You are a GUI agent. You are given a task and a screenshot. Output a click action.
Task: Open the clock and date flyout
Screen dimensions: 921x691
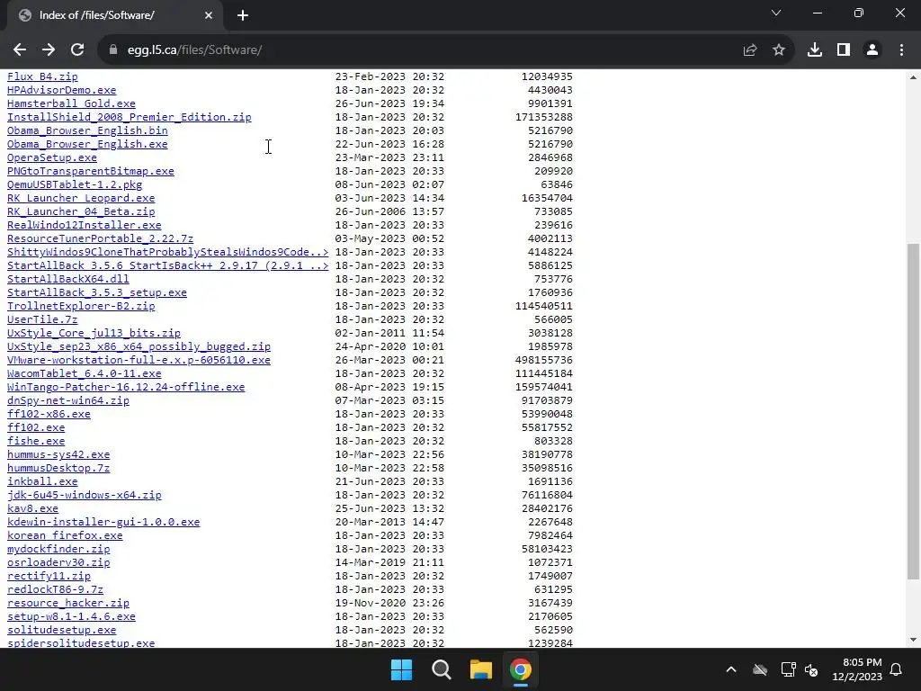tap(857, 669)
